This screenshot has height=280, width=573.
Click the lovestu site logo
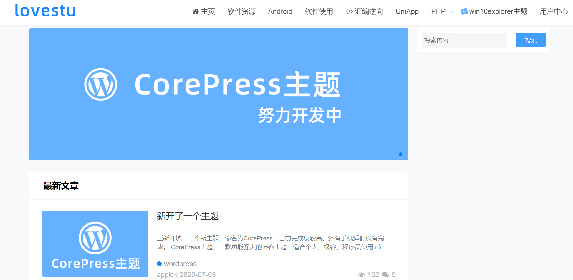[x=45, y=11]
